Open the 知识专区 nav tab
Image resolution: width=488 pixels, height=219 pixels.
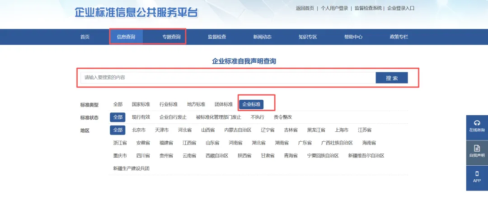(308, 37)
